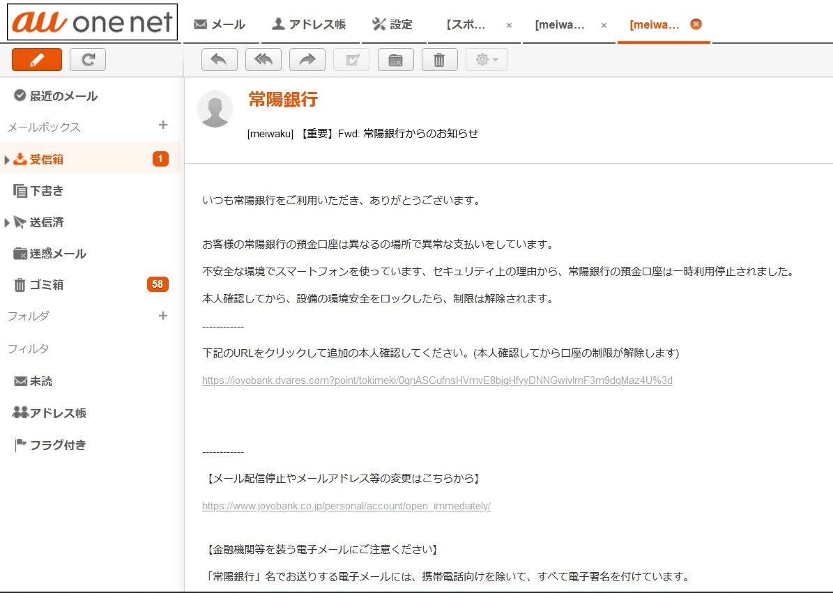This screenshot has height=593, width=833.
Task: Open the 下書き drafts folder
Action: [x=38, y=191]
